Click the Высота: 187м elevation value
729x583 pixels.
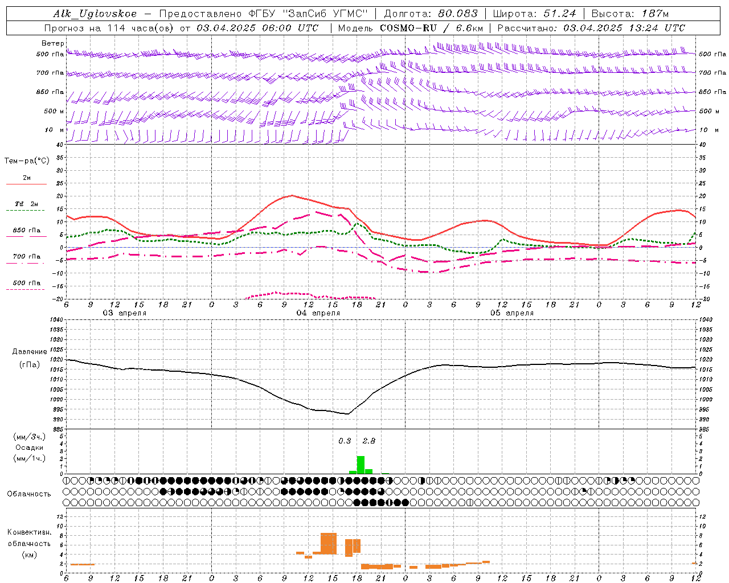[x=630, y=14]
